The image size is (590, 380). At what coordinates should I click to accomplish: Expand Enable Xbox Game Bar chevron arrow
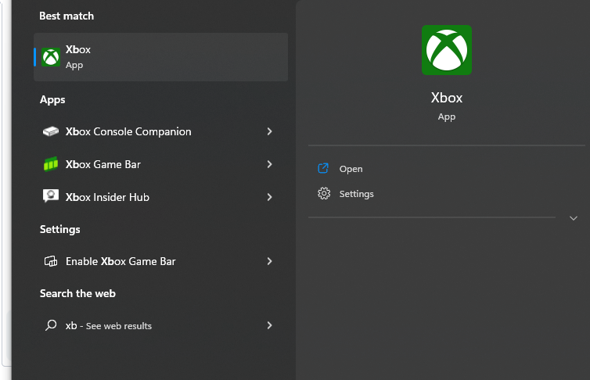269,261
